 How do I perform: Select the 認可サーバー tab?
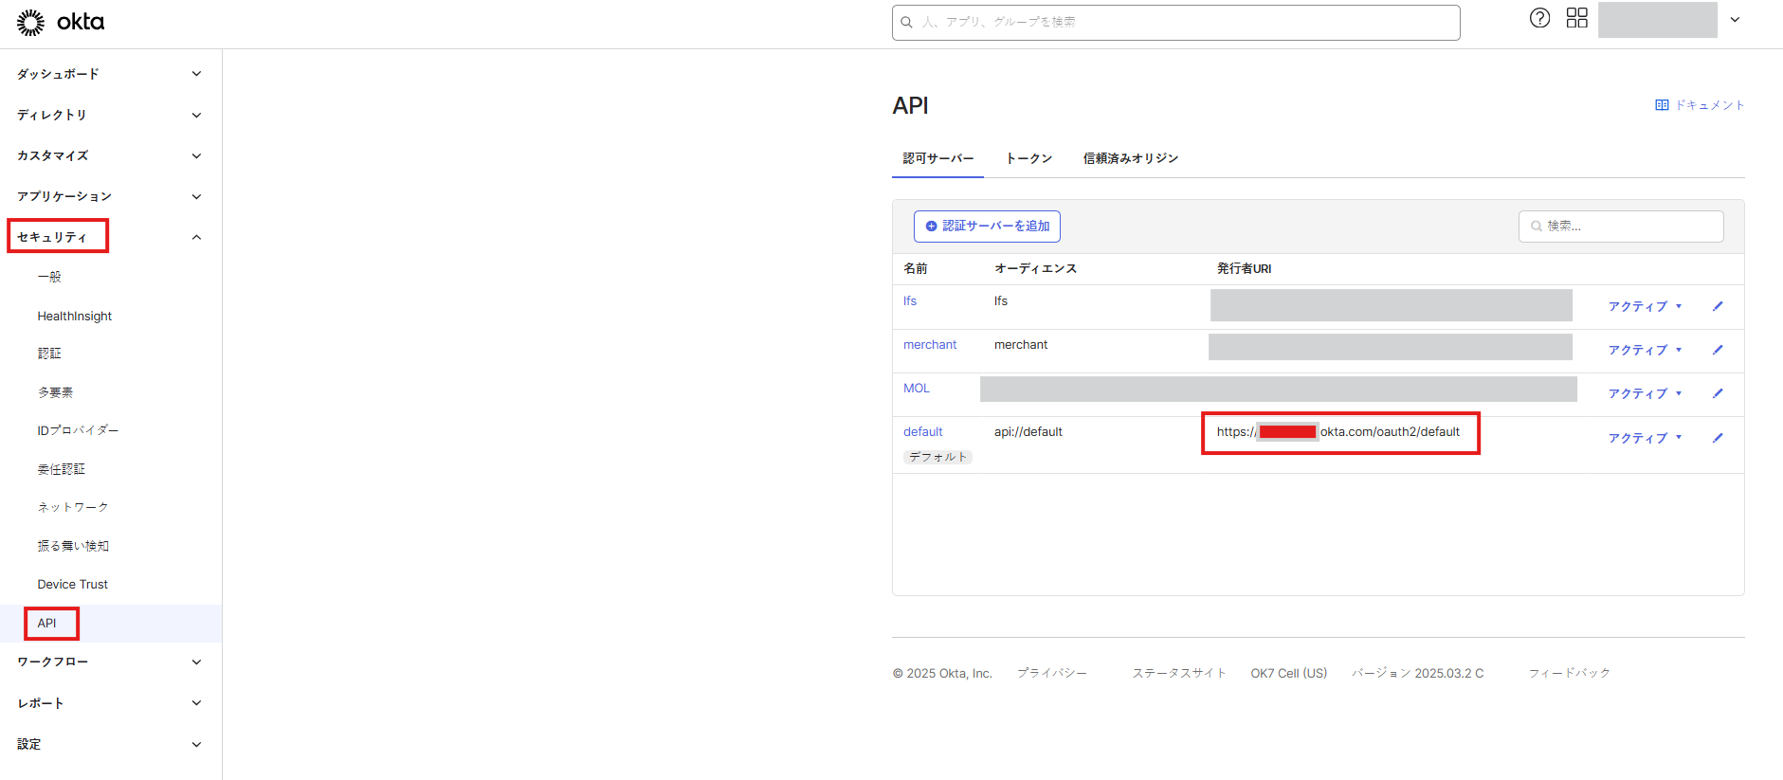(x=937, y=158)
